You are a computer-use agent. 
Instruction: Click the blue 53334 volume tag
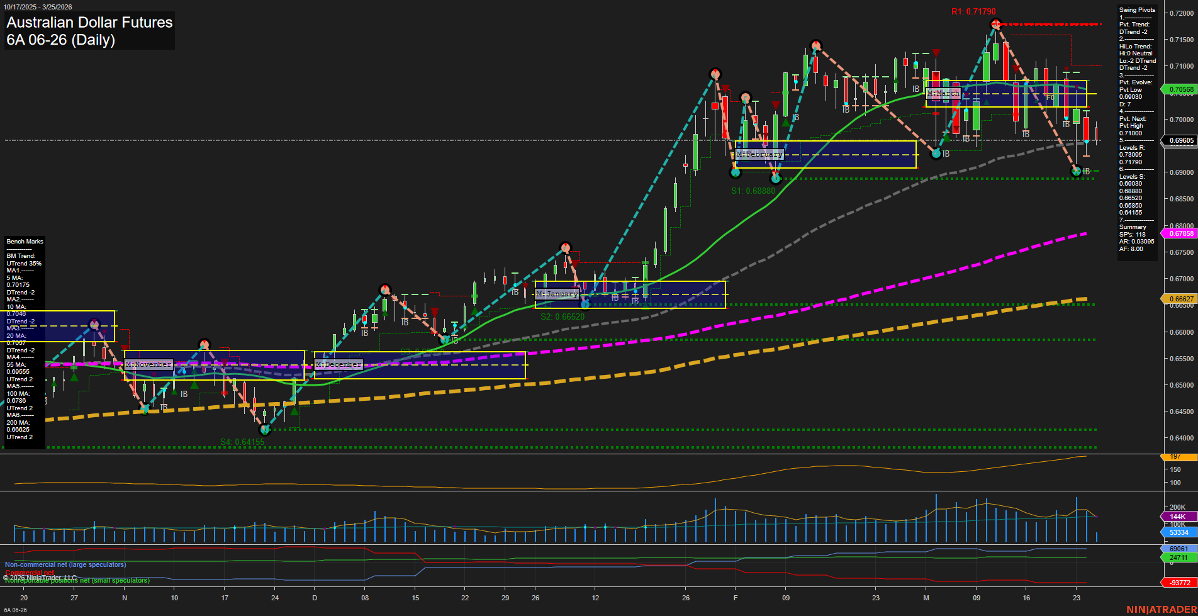(1178, 532)
